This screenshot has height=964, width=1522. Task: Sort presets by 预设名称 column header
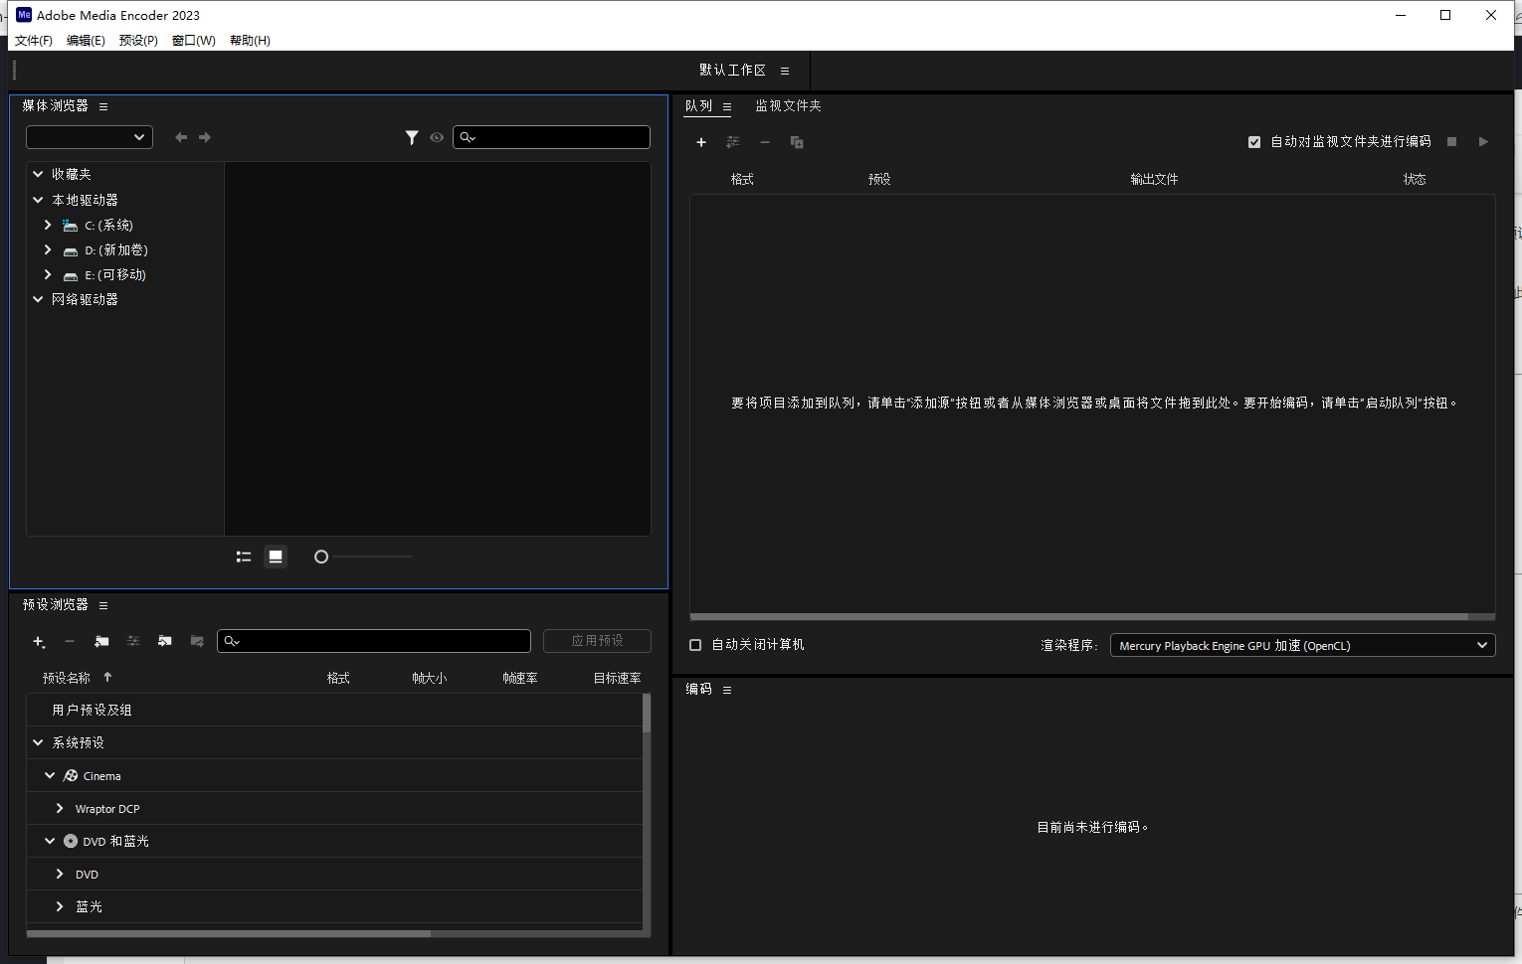point(67,678)
